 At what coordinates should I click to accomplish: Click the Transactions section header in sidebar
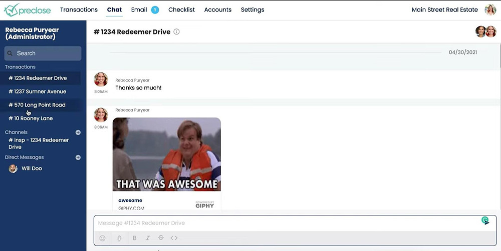pyautogui.click(x=20, y=67)
